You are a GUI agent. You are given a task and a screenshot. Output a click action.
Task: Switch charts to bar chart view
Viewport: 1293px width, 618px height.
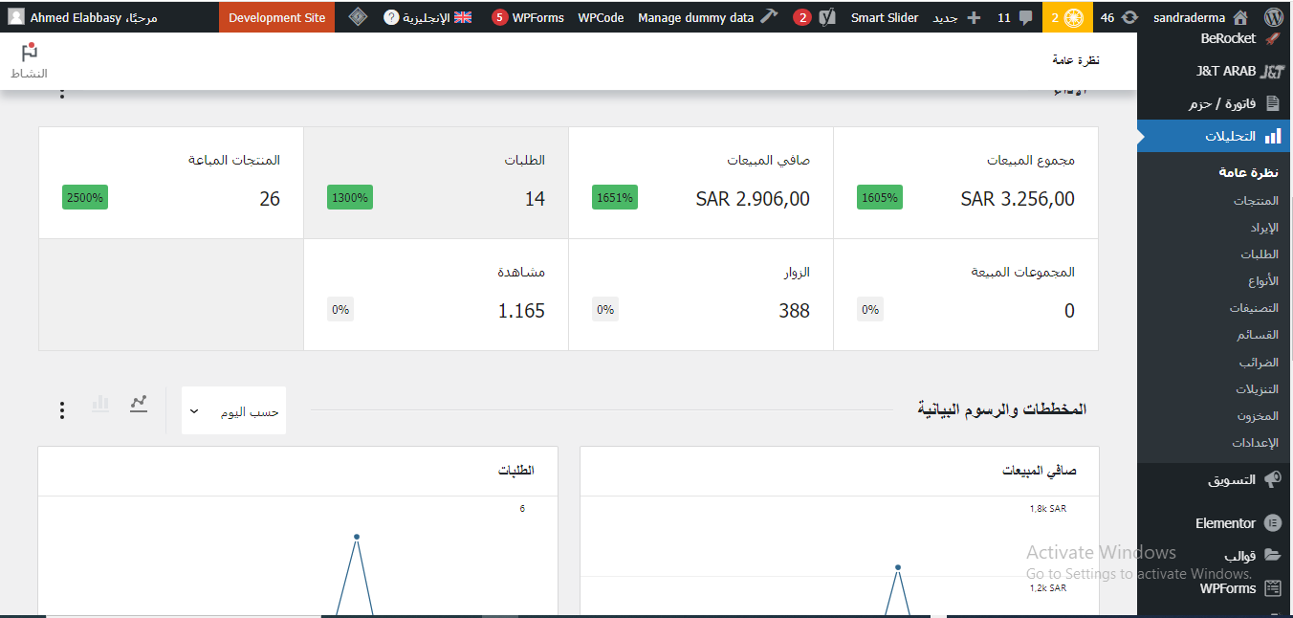100,403
